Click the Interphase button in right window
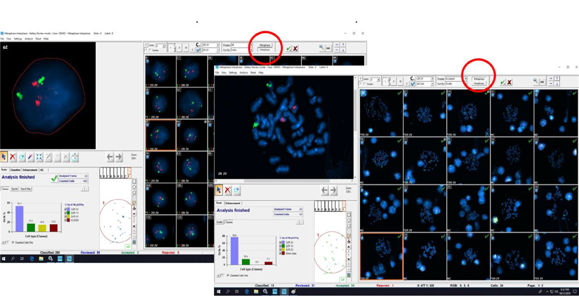 479,83
